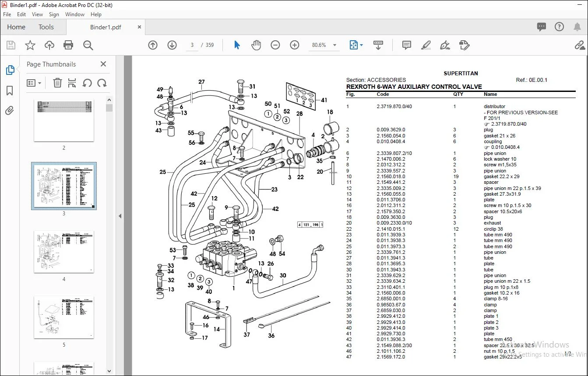Click the part name "gasket 21 x 26"
Image resolution: width=588 pixels, height=376 pixels.
click(500, 136)
